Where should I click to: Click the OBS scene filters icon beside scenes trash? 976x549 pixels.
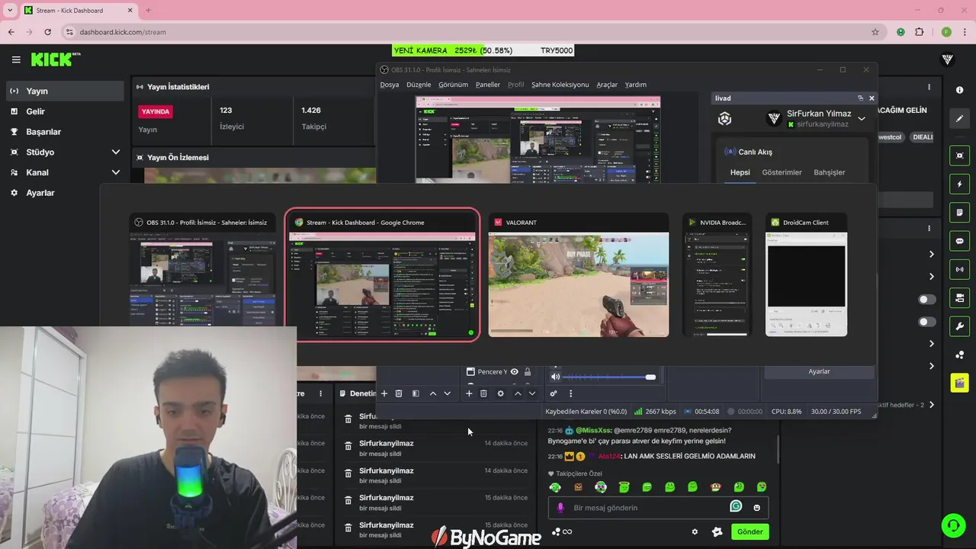pos(416,393)
